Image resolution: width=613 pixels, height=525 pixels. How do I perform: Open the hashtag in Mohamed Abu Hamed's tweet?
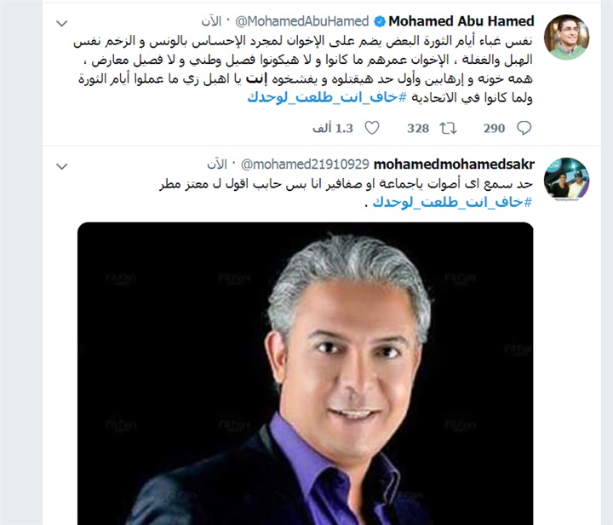tap(327, 97)
